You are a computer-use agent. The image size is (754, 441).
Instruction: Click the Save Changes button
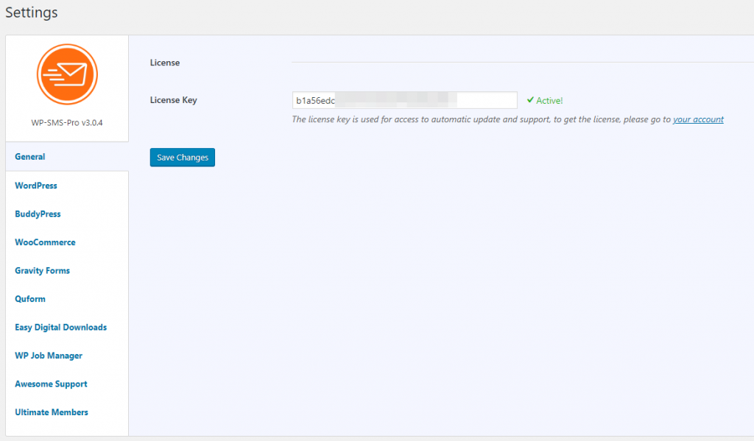(x=183, y=158)
